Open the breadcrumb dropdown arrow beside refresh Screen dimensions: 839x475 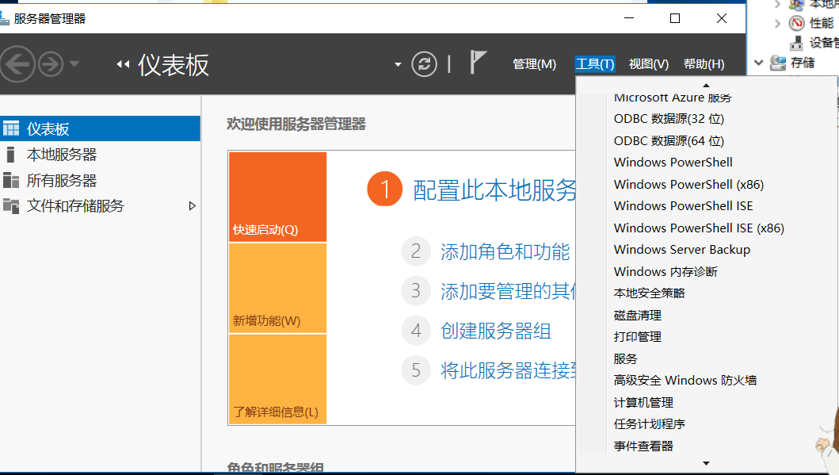398,65
